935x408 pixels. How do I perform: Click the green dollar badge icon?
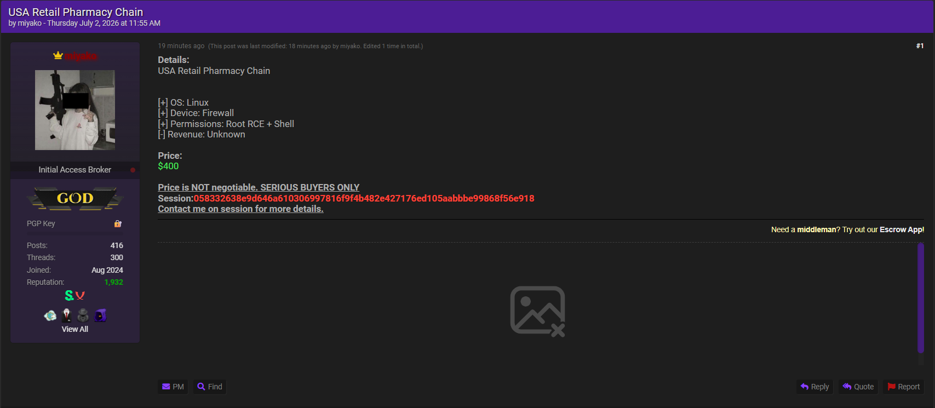[69, 296]
